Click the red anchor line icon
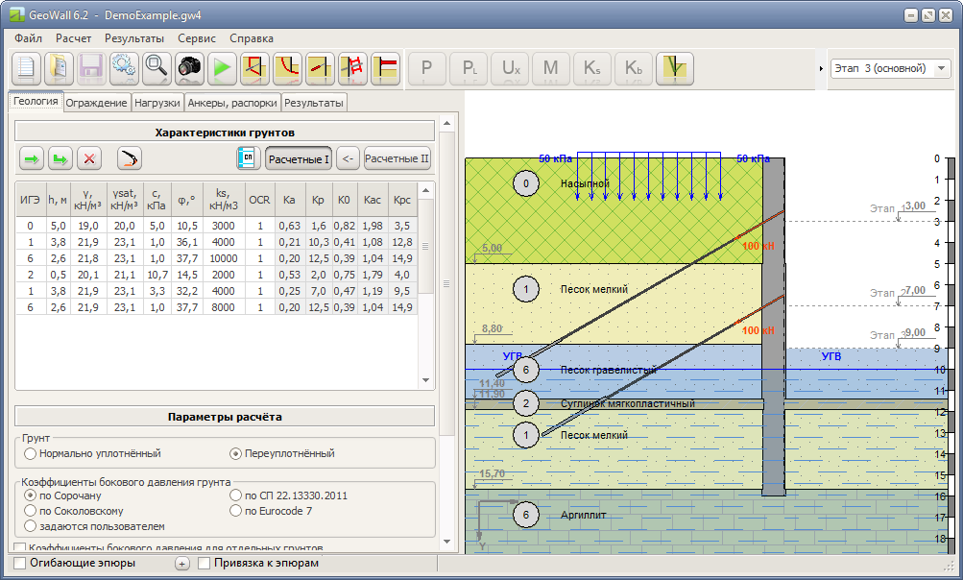Viewport: 963px width, 580px height. click(320, 67)
